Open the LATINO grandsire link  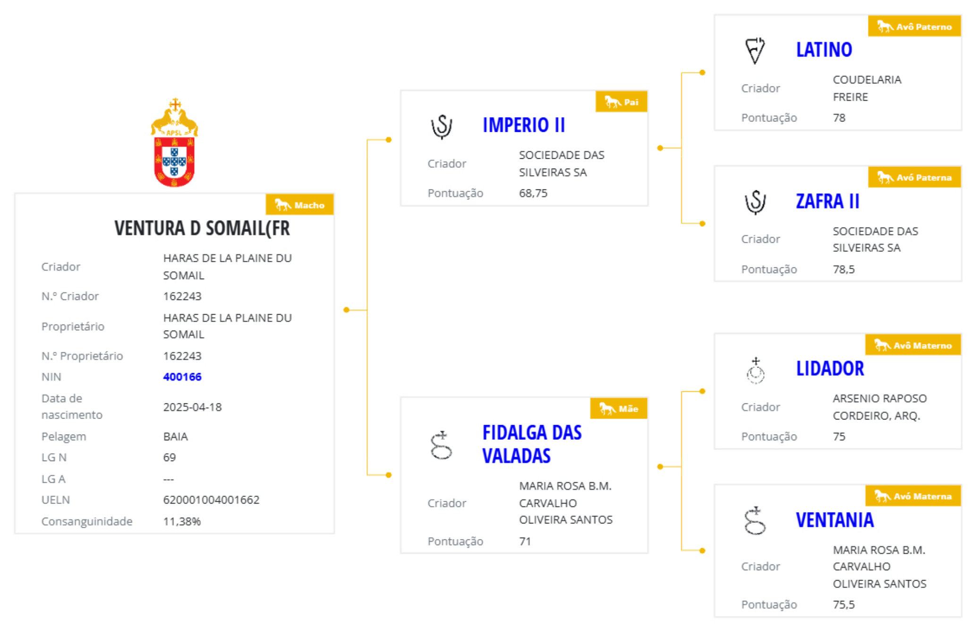point(824,50)
